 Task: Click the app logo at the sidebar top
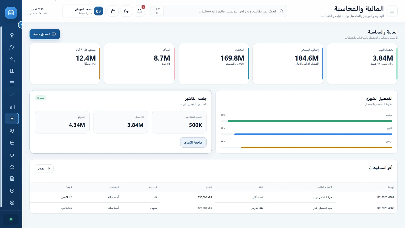point(11,13)
